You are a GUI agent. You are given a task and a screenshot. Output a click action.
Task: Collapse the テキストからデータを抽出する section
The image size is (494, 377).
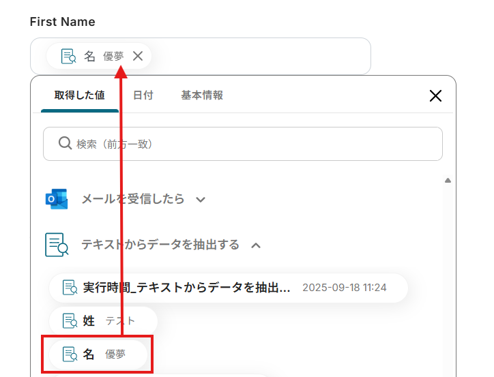tap(256, 245)
